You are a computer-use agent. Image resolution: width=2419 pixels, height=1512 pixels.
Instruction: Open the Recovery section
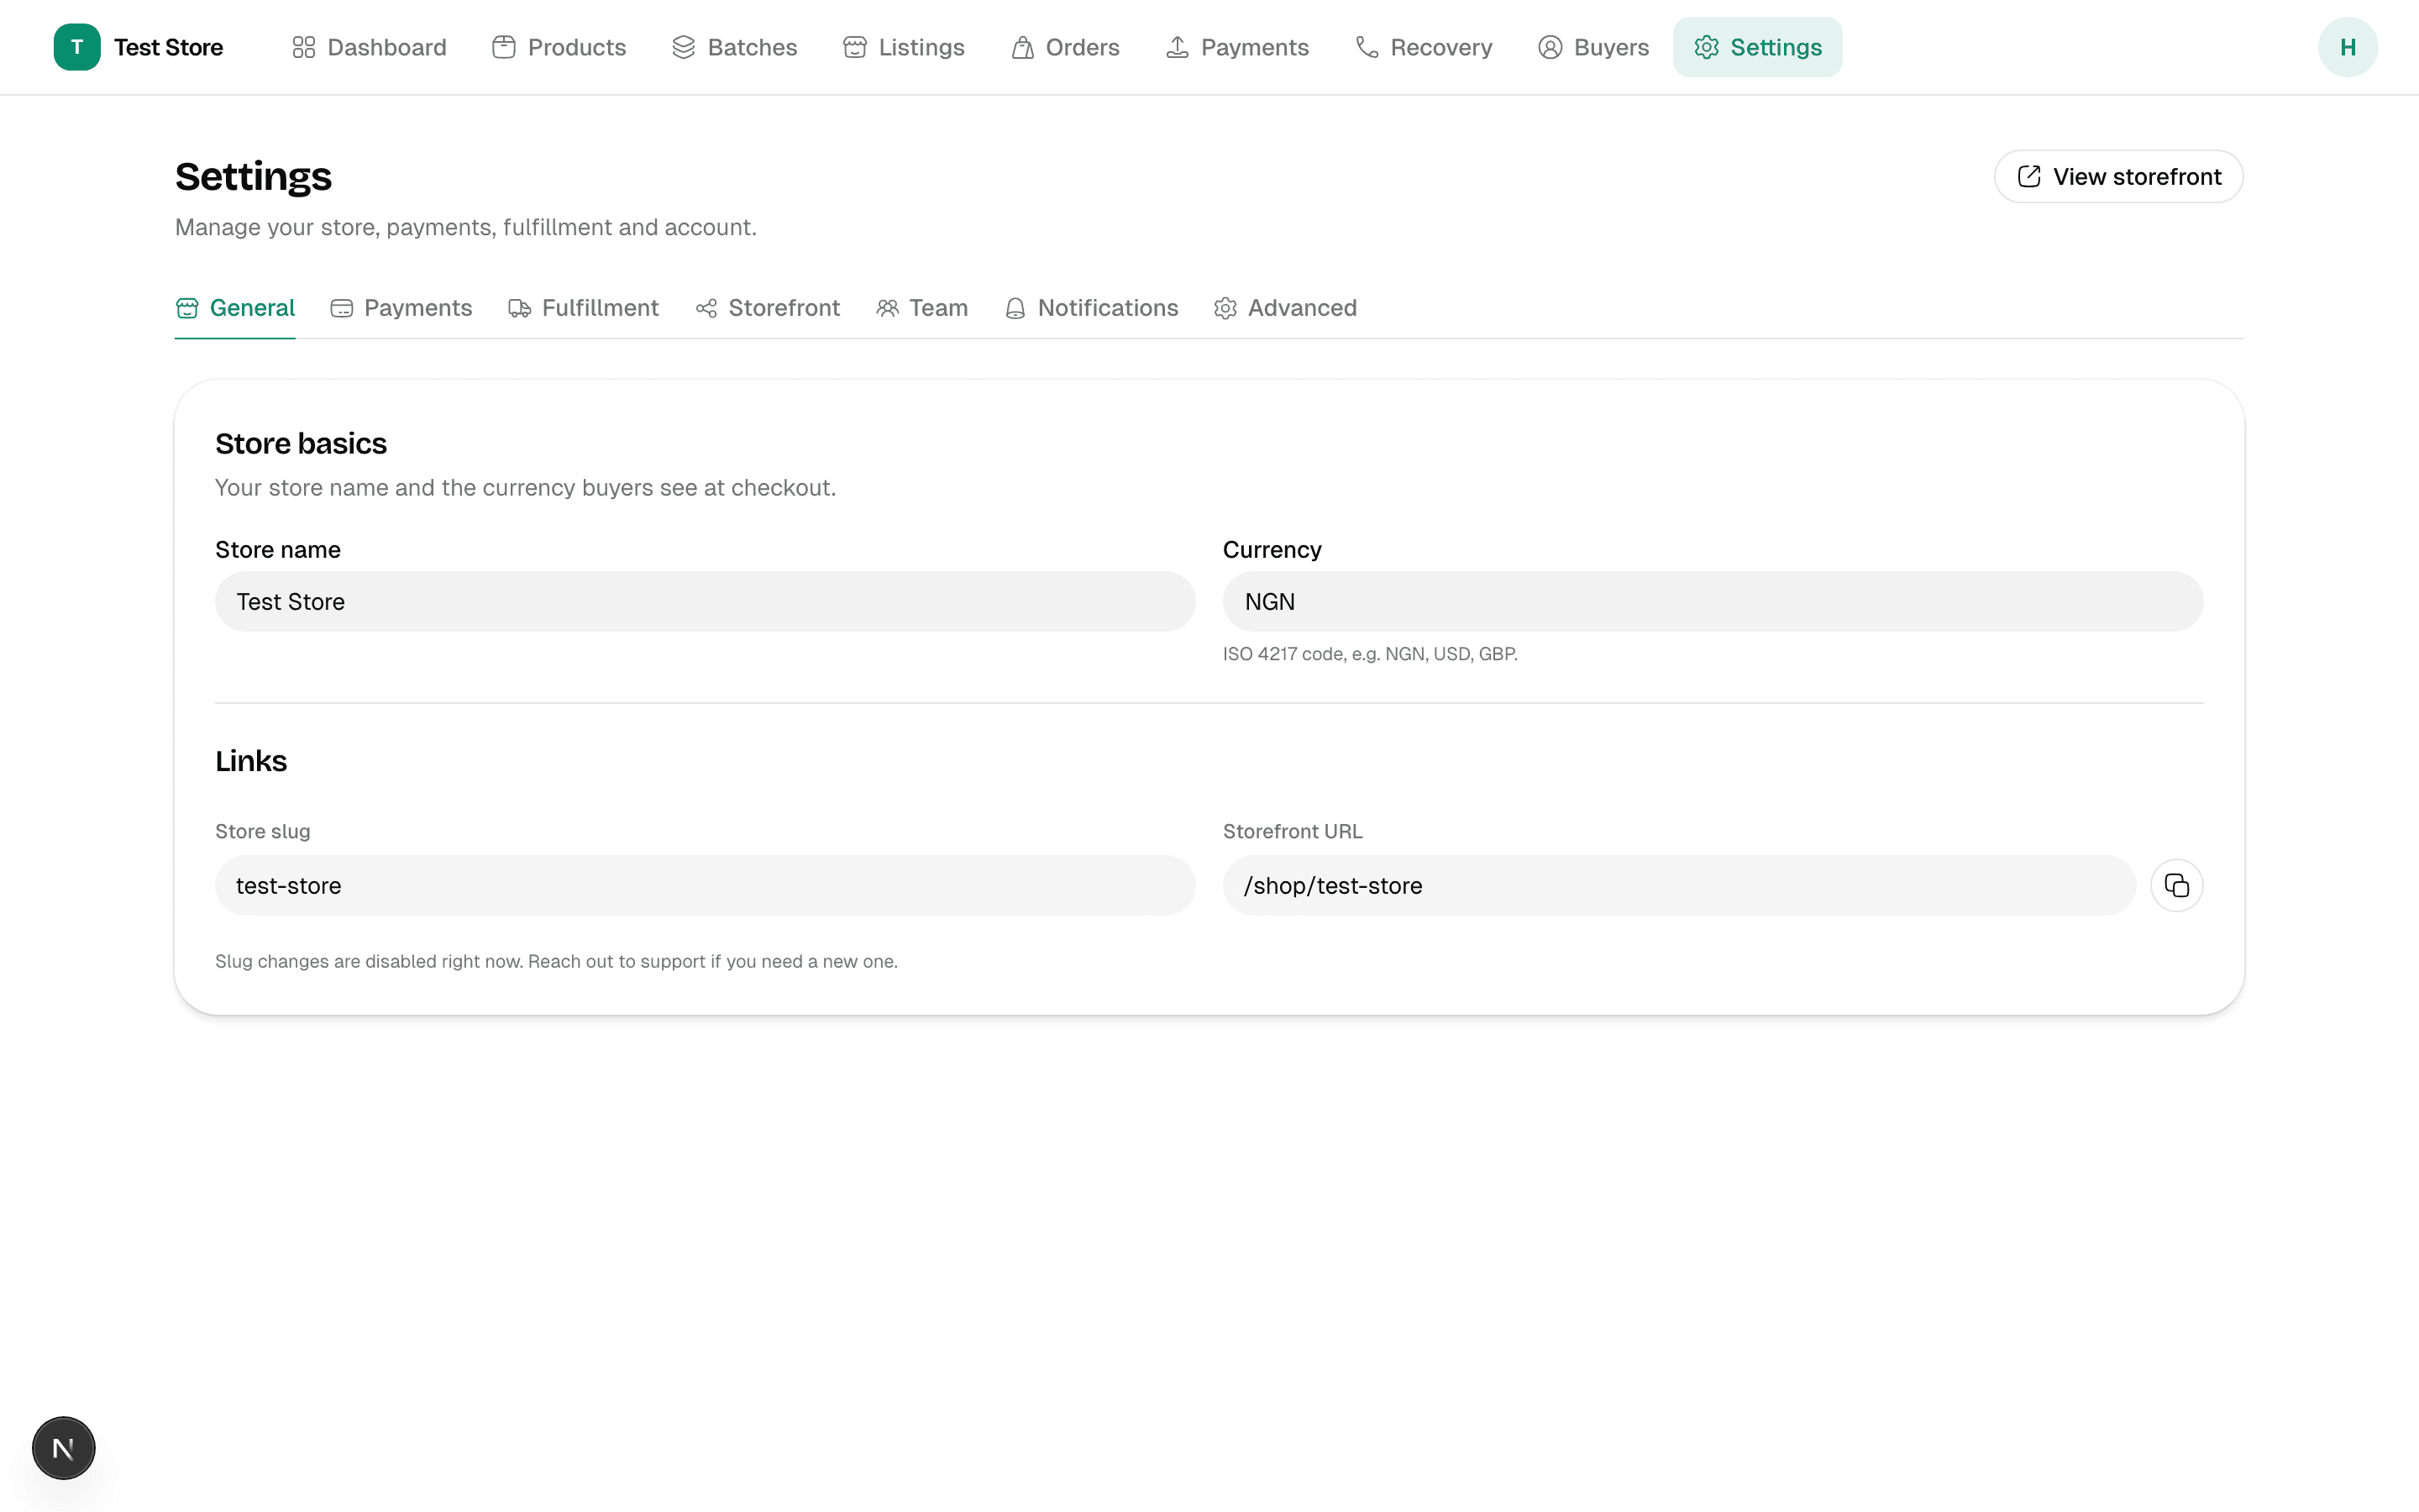1424,47
